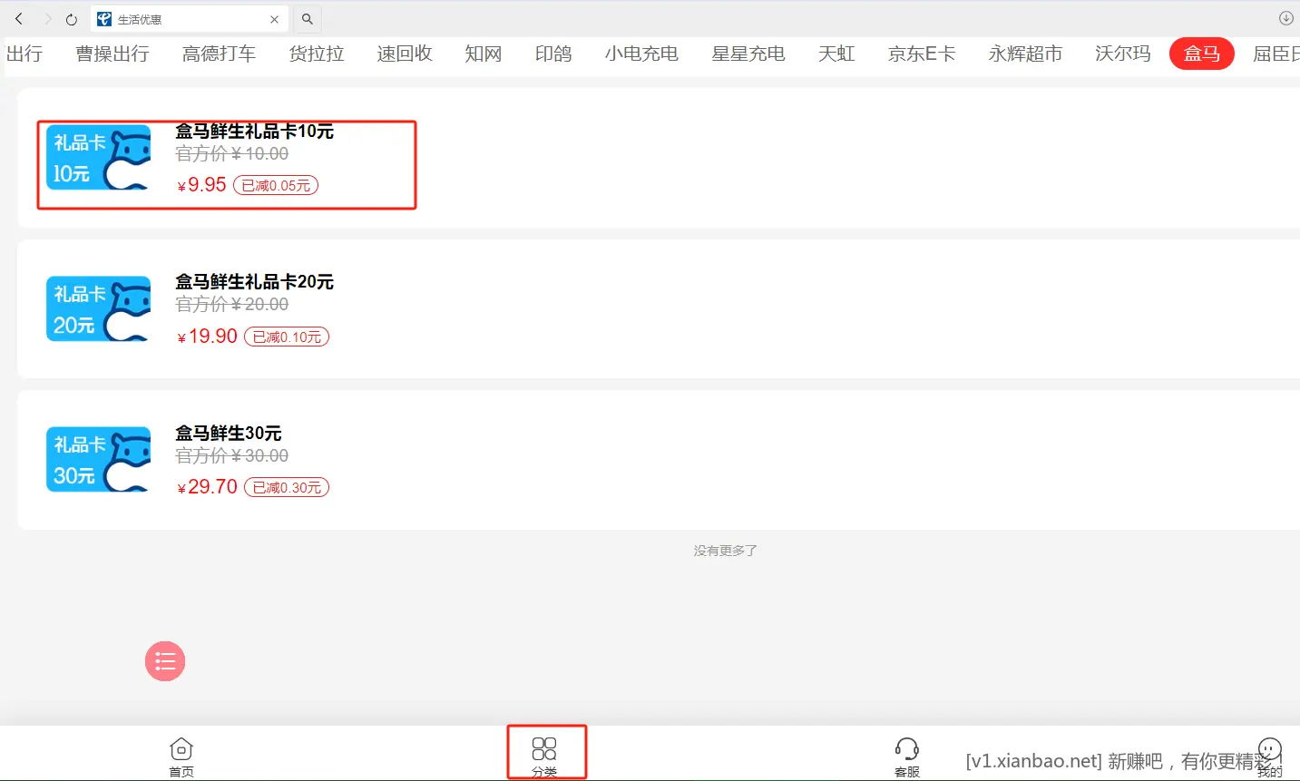This screenshot has width=1300, height=781.
Task: Open the downloads icon at top right
Action: (1285, 18)
